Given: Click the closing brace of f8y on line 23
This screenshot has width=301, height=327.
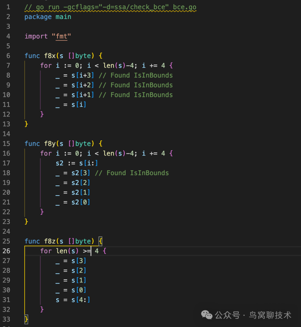Looking at the screenshot, I should tap(26, 222).
